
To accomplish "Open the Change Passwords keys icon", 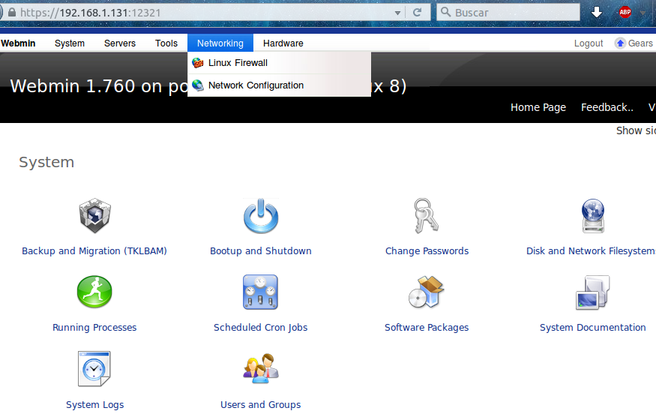I will click(427, 217).
